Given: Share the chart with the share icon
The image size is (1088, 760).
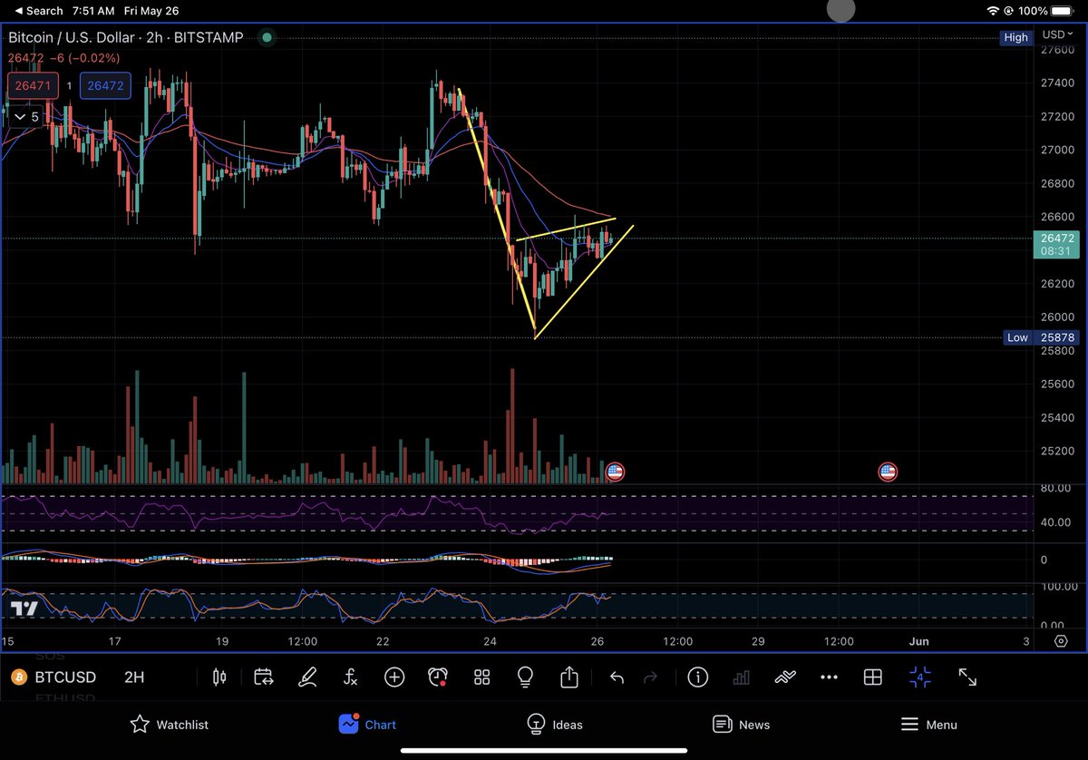Looking at the screenshot, I should pyautogui.click(x=568, y=677).
